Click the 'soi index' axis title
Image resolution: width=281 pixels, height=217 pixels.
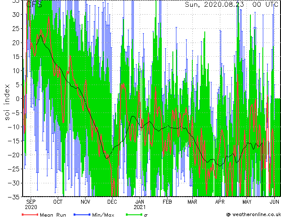tap(7, 102)
